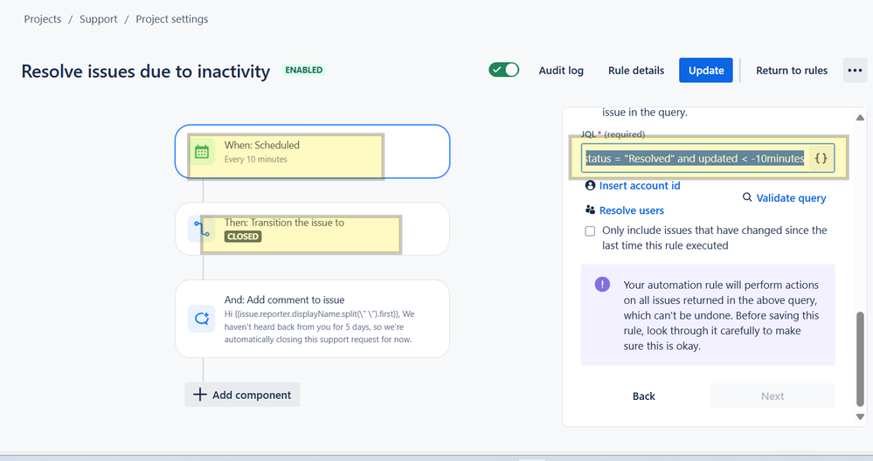
Task: Click the 'JQL (required)' label
Action: (613, 134)
